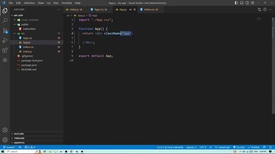Open the Accounts menu icon
275x154 pixels.
[x=5, y=130]
